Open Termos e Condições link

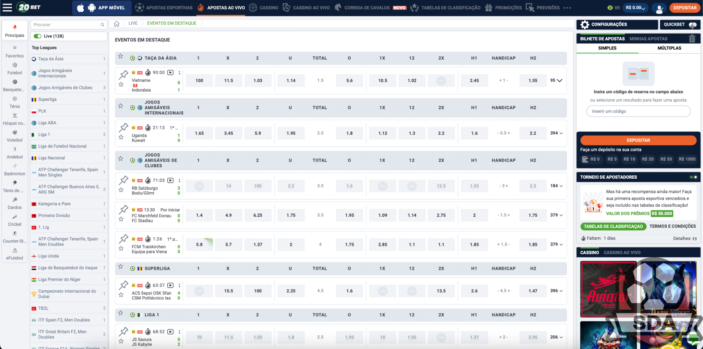click(x=672, y=226)
